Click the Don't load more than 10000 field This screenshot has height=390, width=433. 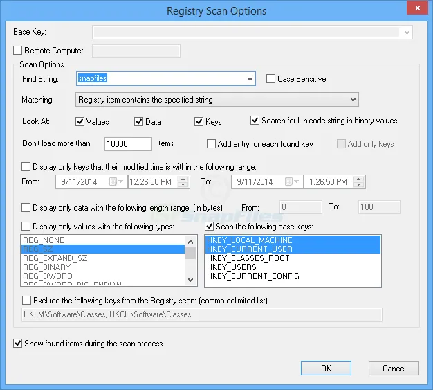[x=128, y=144]
